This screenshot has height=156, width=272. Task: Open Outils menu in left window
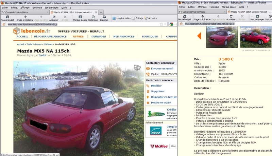coord(64,7)
